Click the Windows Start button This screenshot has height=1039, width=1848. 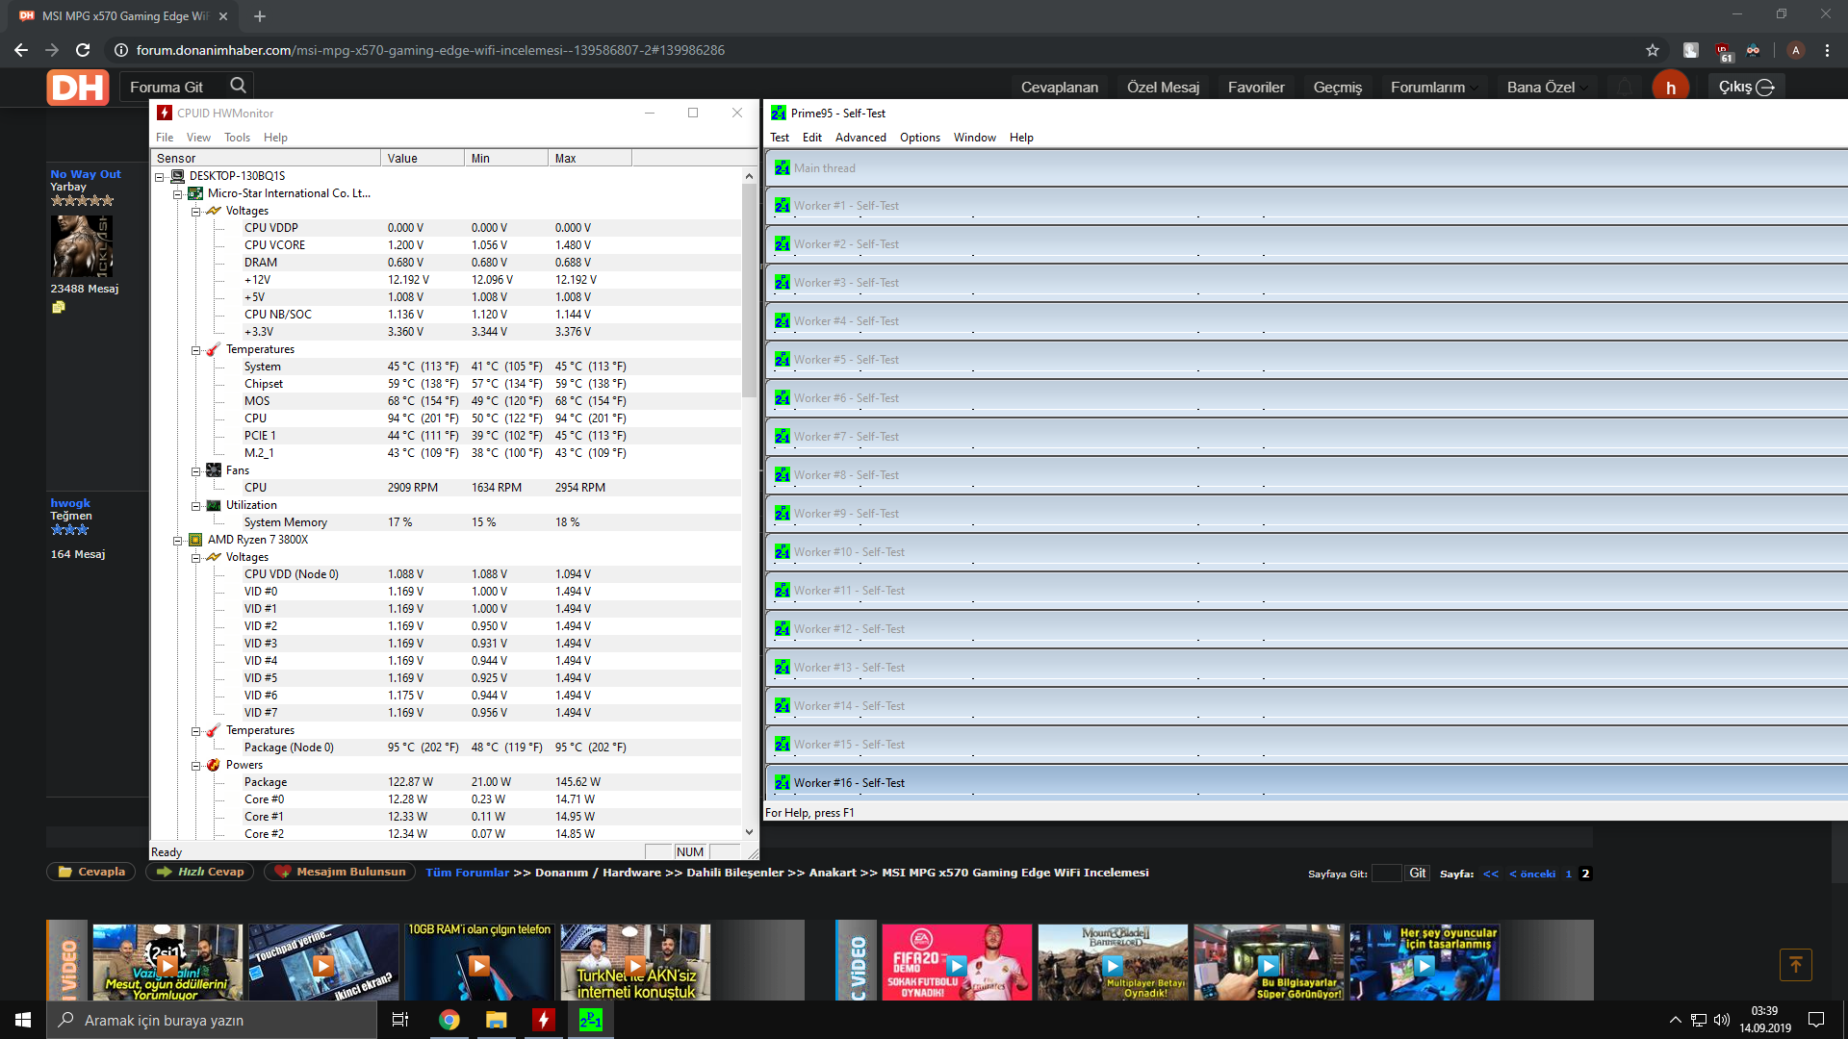coord(23,1020)
